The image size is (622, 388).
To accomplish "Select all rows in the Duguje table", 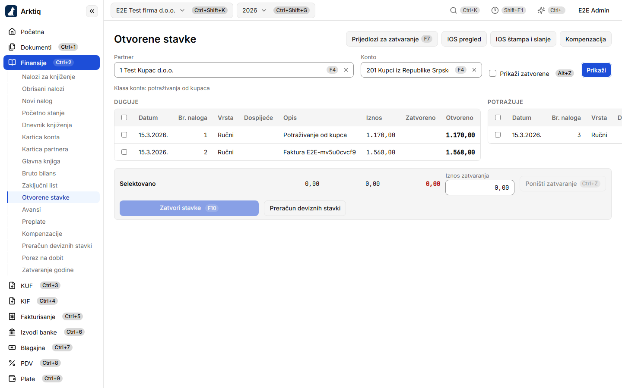I will 124,118.
